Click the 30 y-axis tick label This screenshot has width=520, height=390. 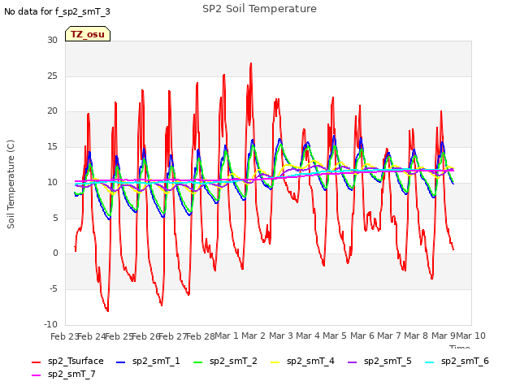tap(52, 40)
